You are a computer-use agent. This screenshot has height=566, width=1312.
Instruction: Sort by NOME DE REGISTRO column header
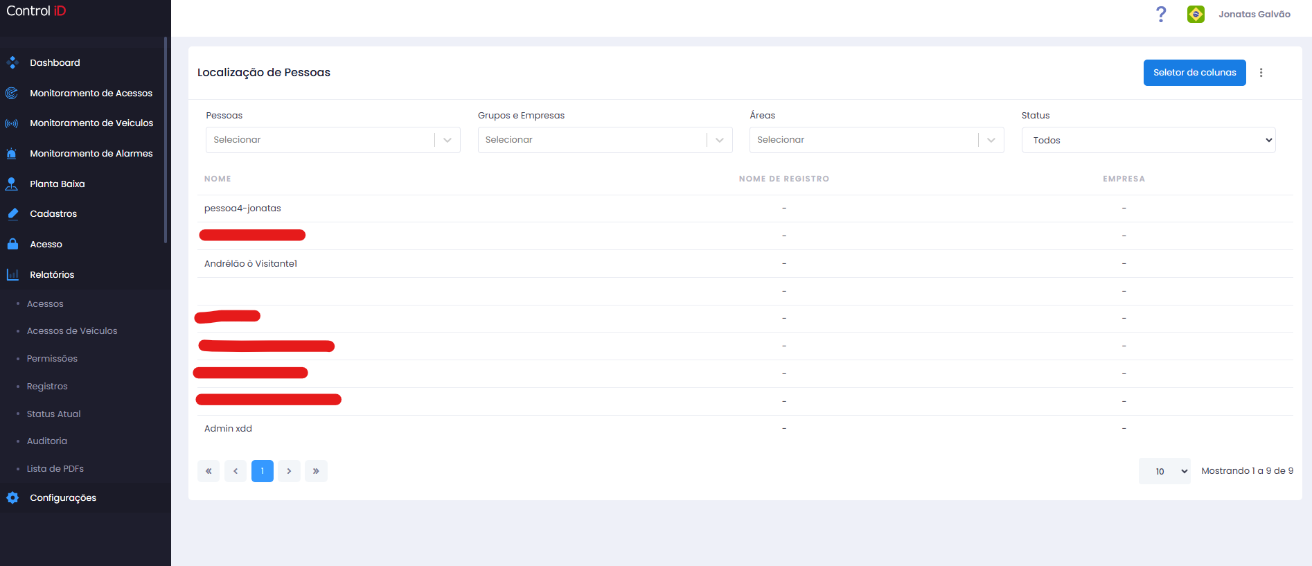(x=784, y=179)
